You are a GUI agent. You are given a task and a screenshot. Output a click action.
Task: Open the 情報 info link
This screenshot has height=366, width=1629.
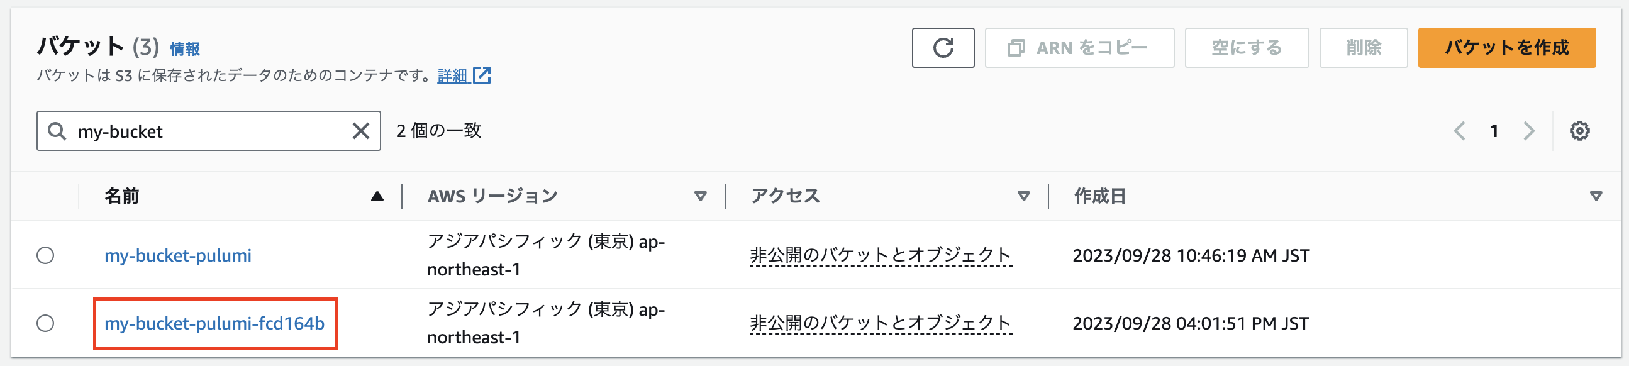(185, 48)
